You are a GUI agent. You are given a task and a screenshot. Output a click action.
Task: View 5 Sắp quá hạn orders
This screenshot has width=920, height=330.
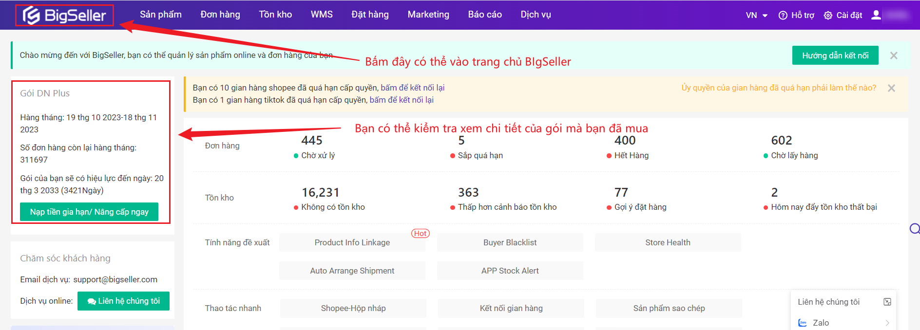(476, 147)
